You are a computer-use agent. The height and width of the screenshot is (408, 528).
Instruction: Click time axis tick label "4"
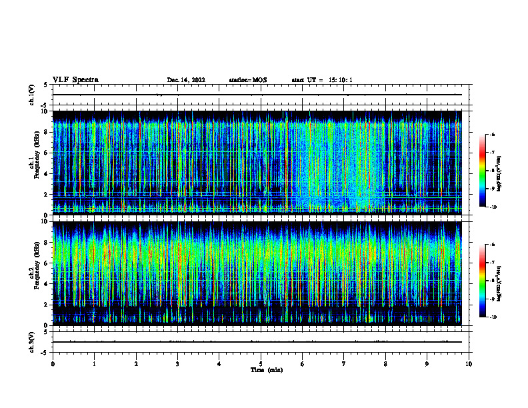pyautogui.click(x=219, y=364)
